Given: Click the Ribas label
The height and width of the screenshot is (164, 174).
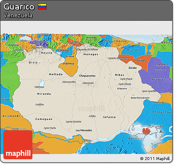Looking at the screenshot, I should pos(120,75).
